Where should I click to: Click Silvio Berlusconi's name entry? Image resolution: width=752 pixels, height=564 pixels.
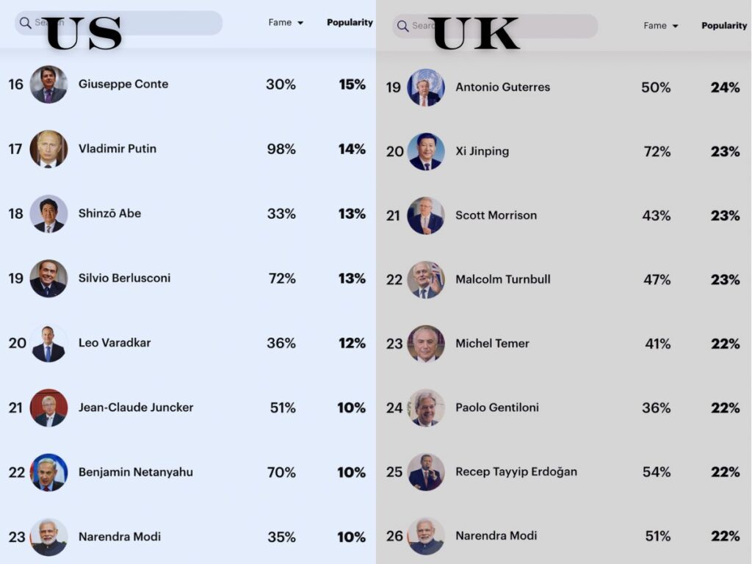(x=124, y=278)
